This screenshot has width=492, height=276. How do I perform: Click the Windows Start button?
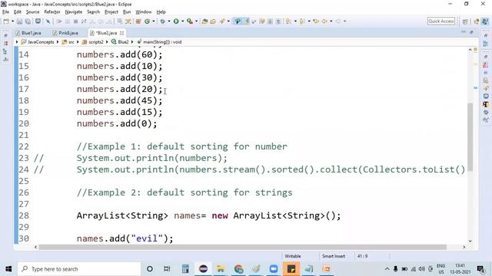pyautogui.click(x=8, y=269)
